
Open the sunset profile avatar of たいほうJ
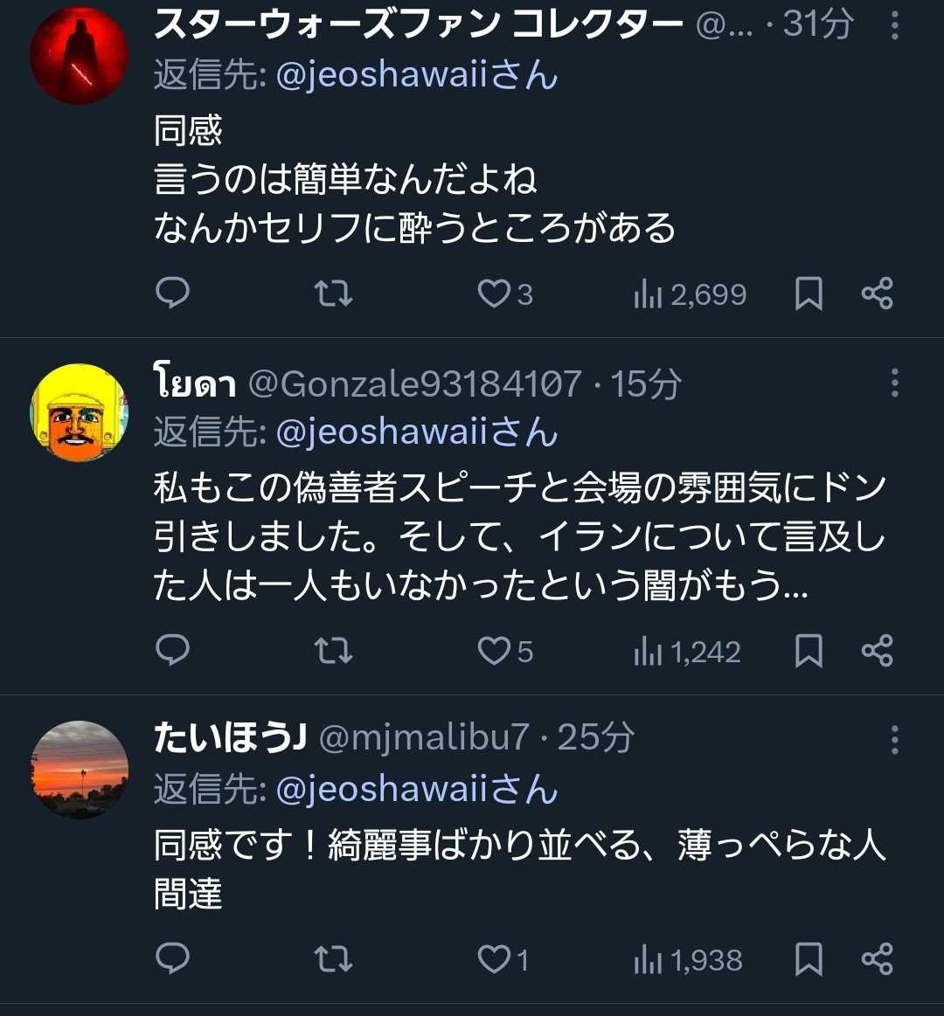click(x=79, y=769)
